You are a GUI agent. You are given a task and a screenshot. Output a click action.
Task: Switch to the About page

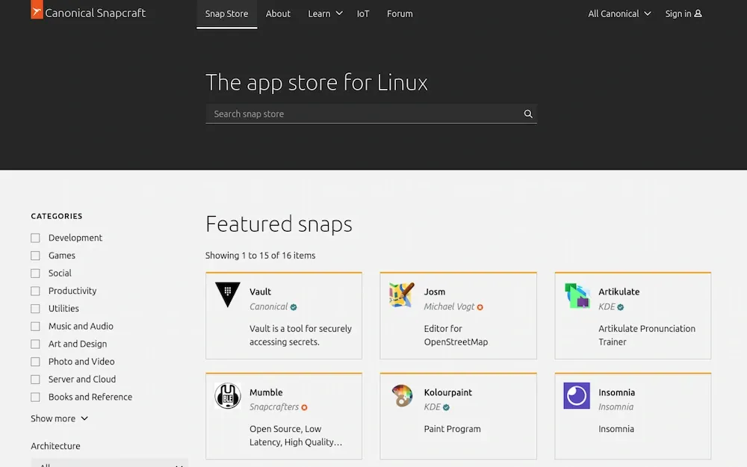coord(278,13)
